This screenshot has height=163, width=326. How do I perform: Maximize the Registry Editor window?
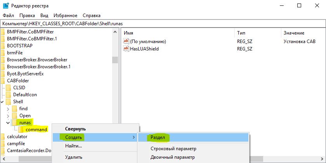(299, 5)
